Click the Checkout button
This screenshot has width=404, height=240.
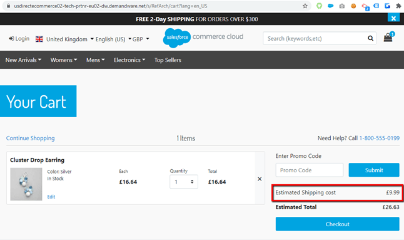(338, 224)
